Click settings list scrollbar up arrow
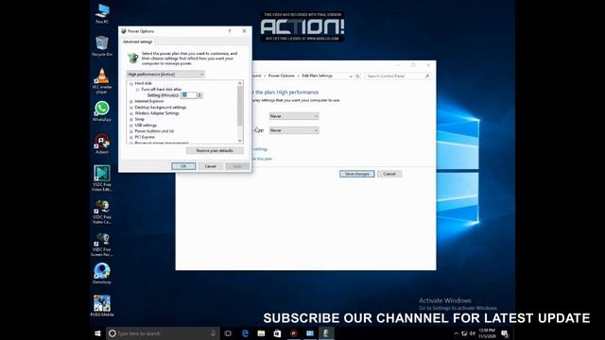Screen dimensions: 605x340 pos(240,83)
